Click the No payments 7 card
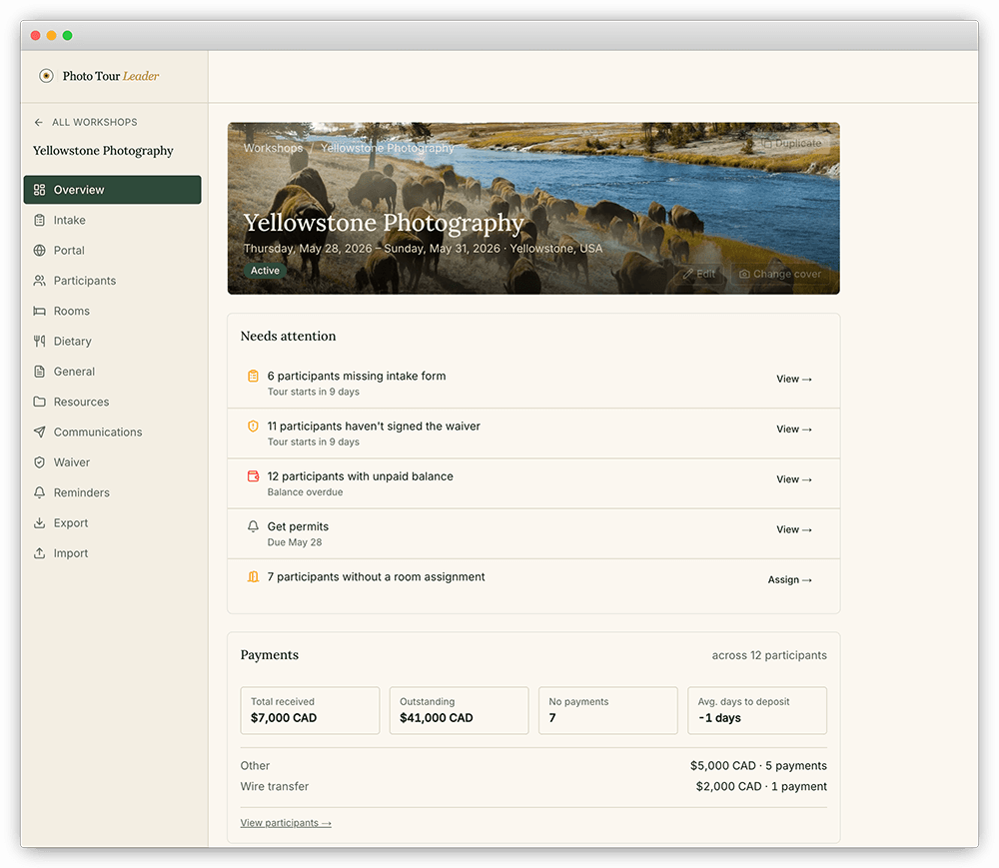The width and height of the screenshot is (999, 868). tap(608, 710)
